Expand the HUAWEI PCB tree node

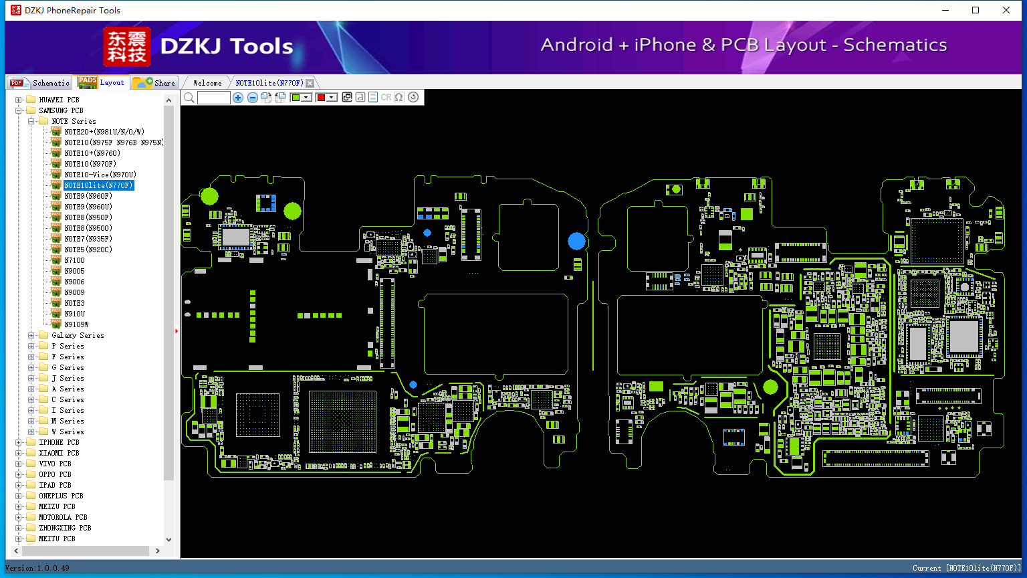[x=19, y=100]
